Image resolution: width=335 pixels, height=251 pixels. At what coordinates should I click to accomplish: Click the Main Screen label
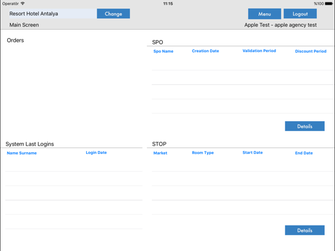click(x=24, y=25)
